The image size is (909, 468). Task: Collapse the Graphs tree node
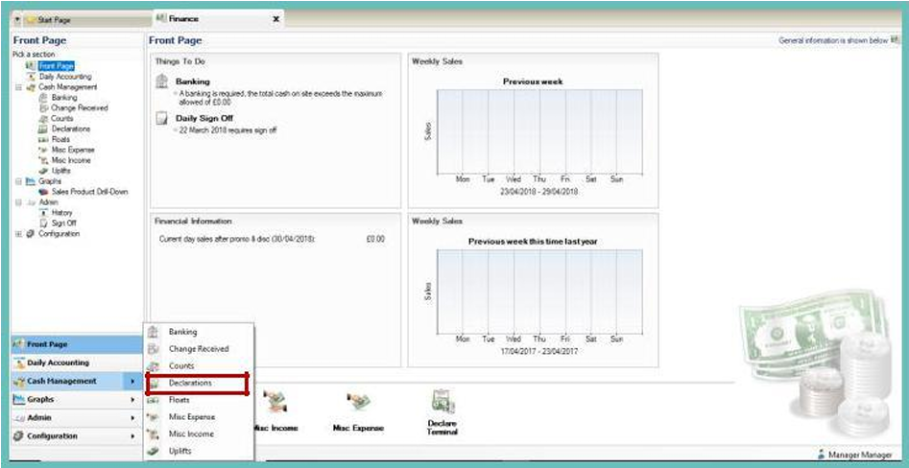click(x=18, y=180)
